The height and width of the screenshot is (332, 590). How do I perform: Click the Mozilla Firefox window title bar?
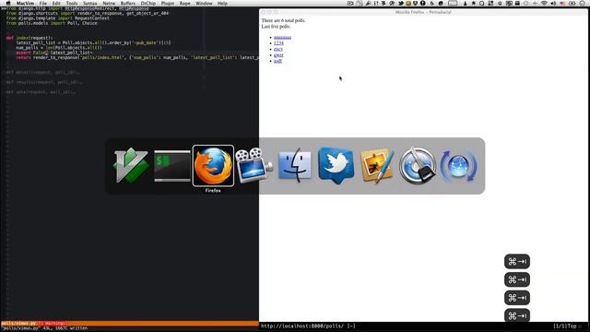tap(423, 12)
